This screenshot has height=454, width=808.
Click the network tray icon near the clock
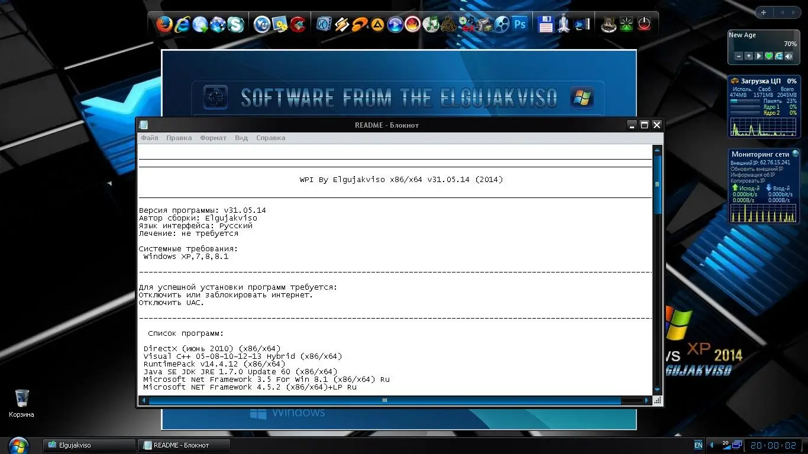pyautogui.click(x=737, y=445)
